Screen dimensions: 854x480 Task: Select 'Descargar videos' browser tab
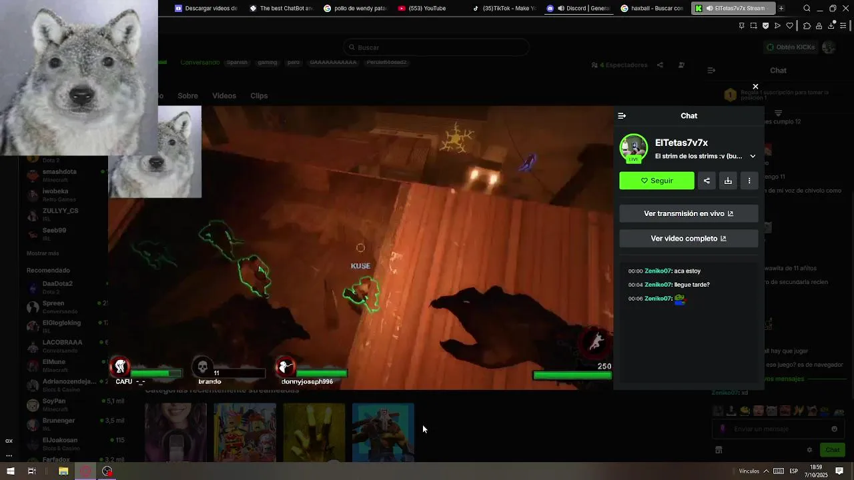(206, 9)
